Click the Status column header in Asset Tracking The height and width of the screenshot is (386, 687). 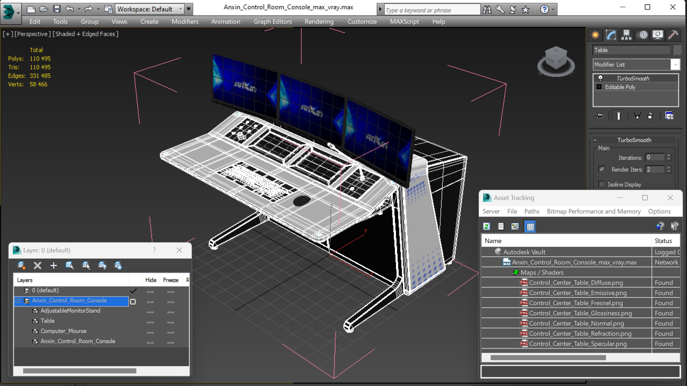[666, 241]
